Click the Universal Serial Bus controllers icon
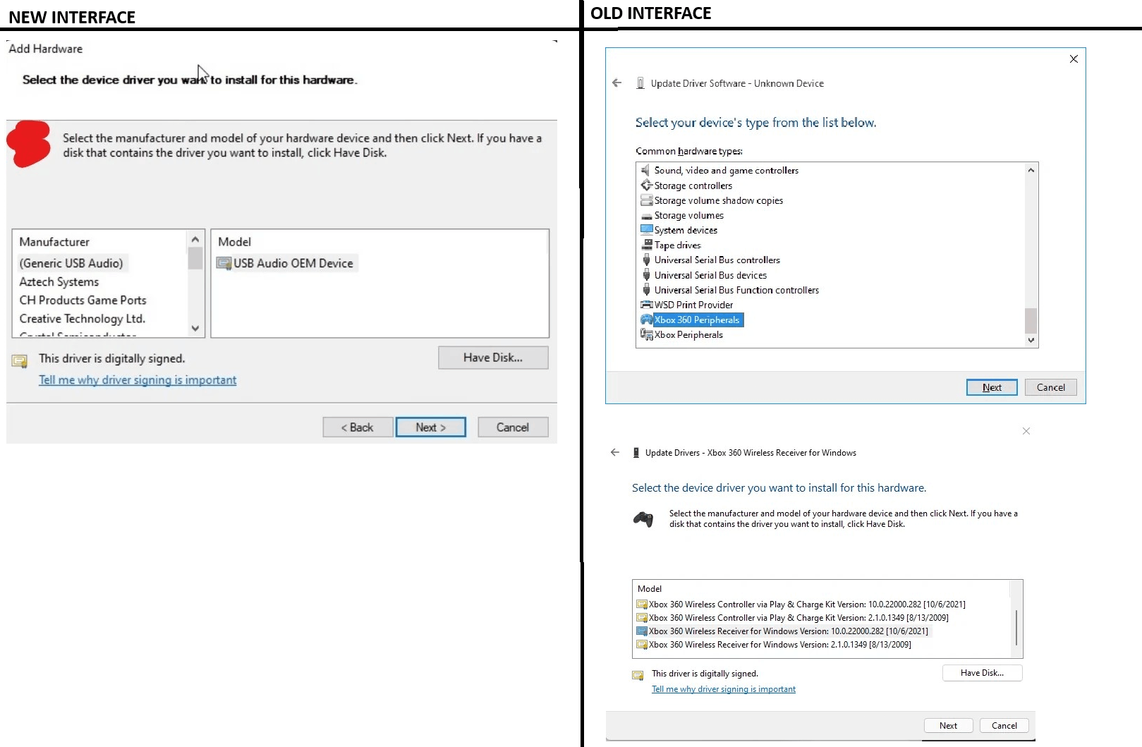 (x=646, y=260)
